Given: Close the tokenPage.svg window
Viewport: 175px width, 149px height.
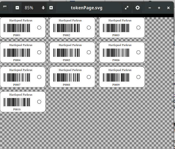Looking at the screenshot, I should 168,8.
